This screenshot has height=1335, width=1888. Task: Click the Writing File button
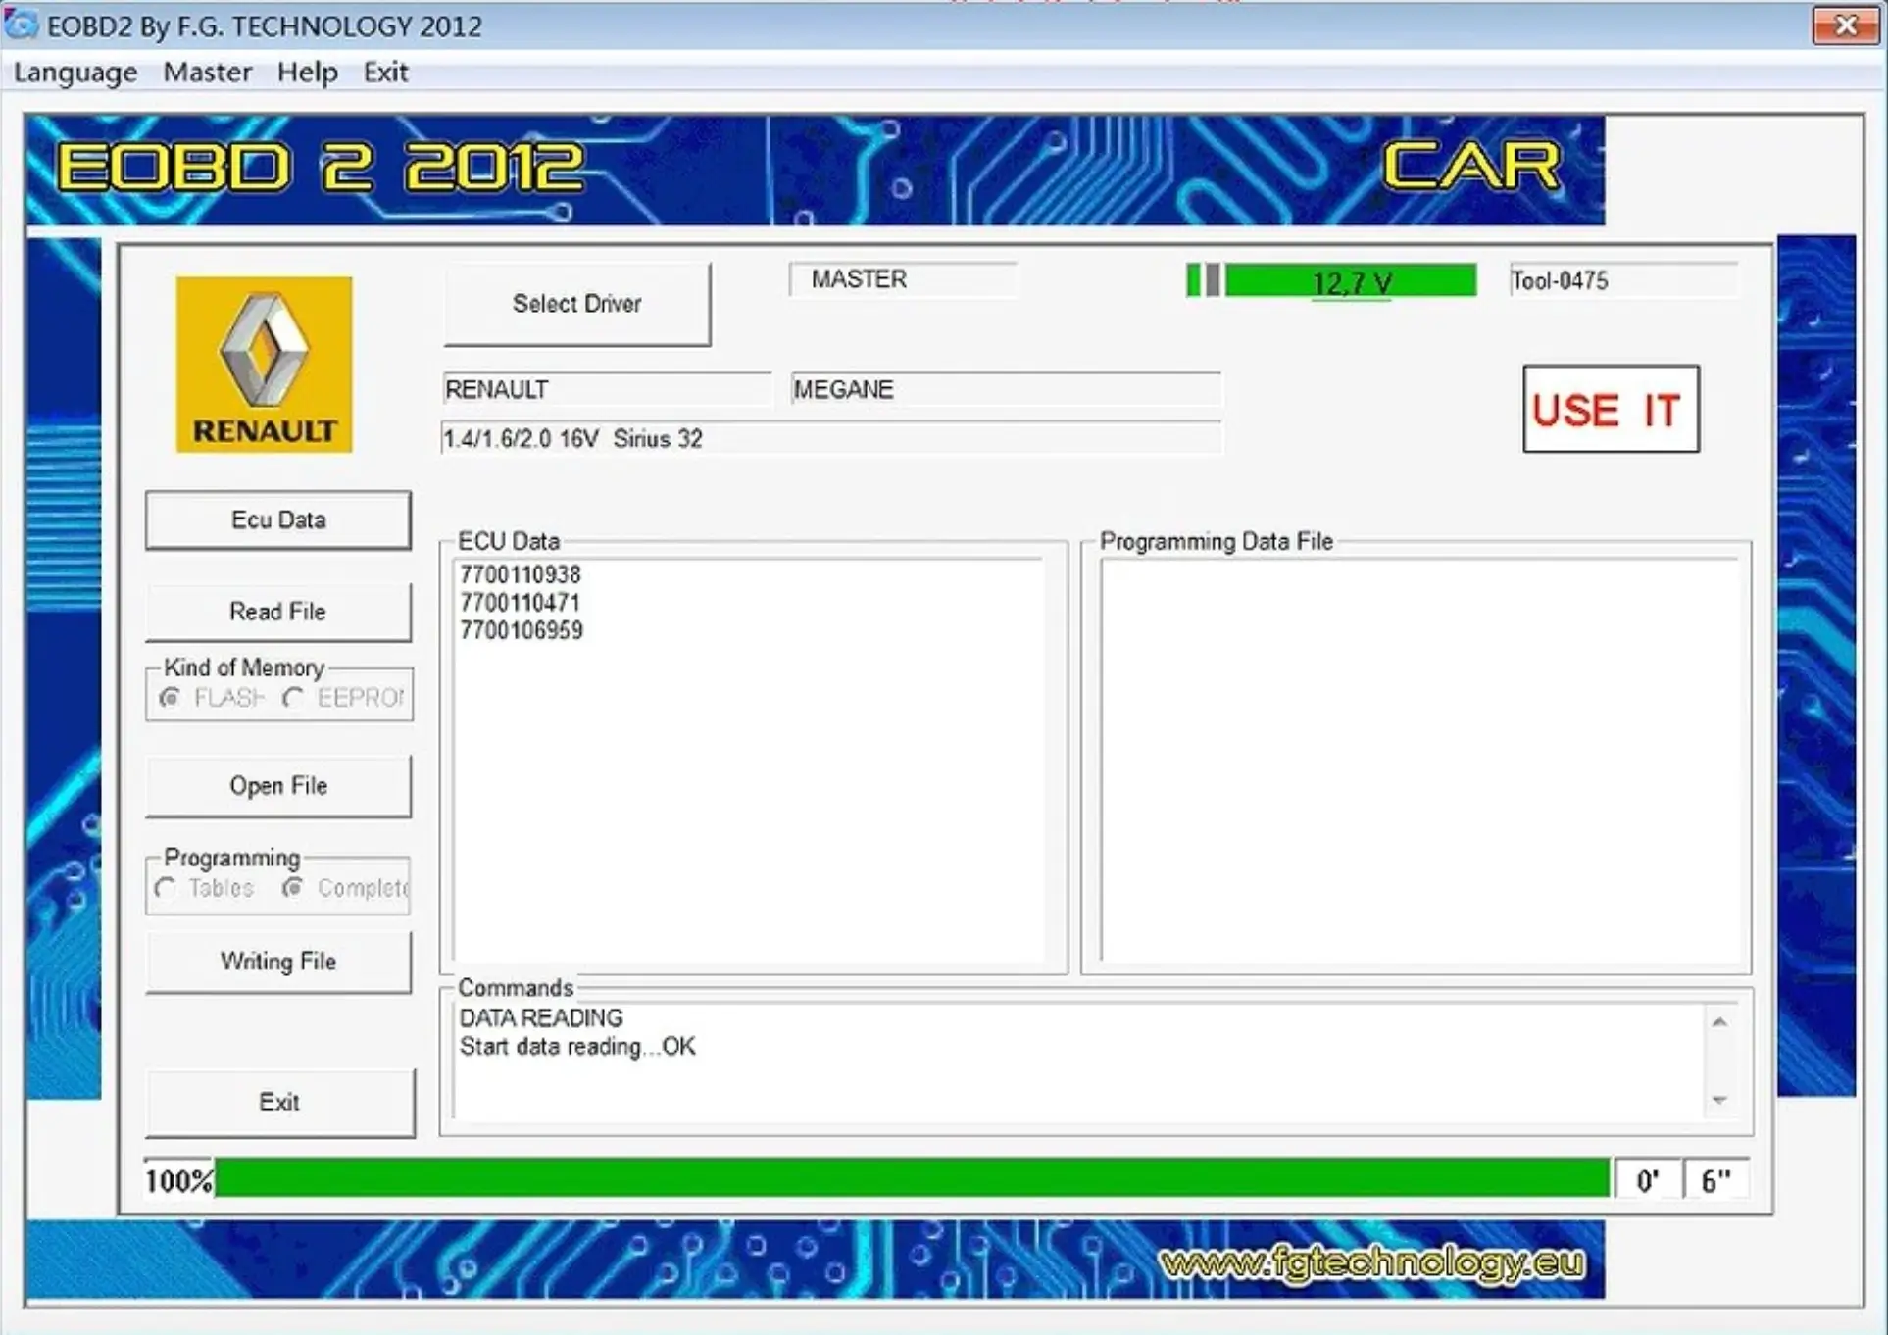[x=277, y=961]
